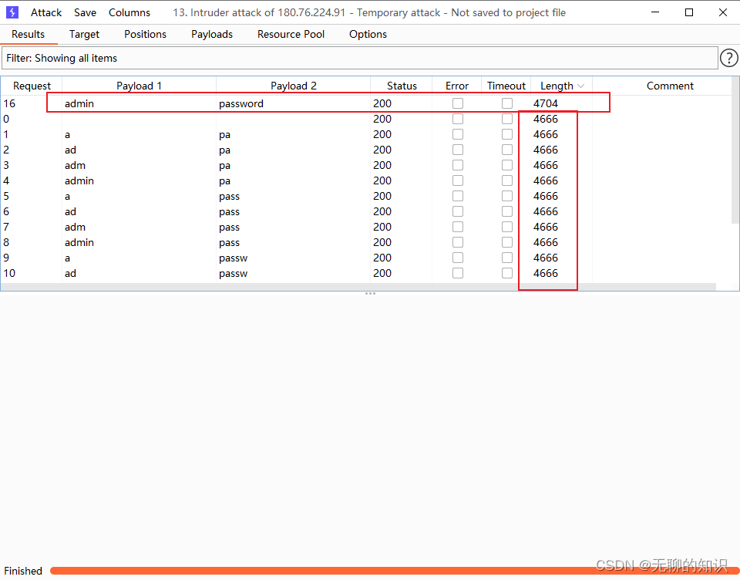Select 'ad' payload in request 2

point(70,150)
